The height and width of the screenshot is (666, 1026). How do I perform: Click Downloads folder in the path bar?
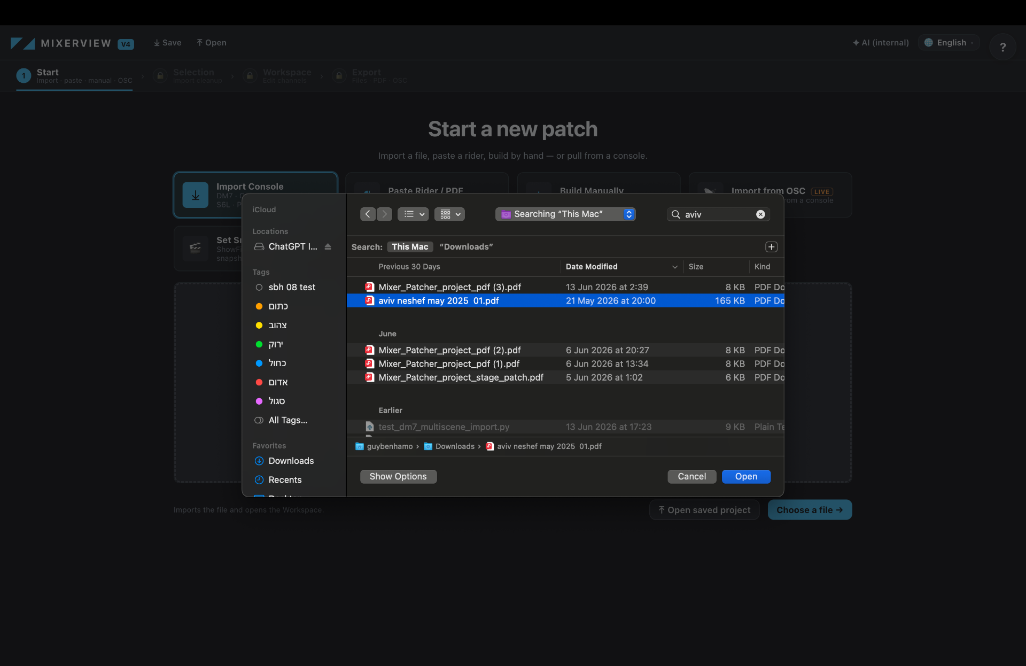(x=449, y=446)
